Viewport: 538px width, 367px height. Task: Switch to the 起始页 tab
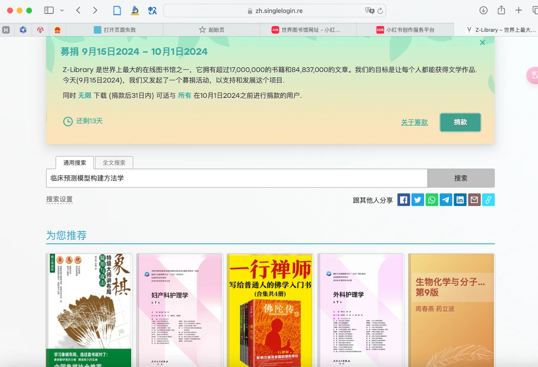tap(211, 30)
